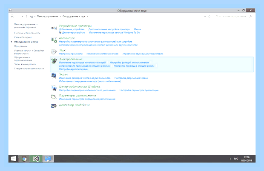264x171 pixels.
Task: Click Запрос пароля при выходе из спящего режима
Action: coord(84,66)
